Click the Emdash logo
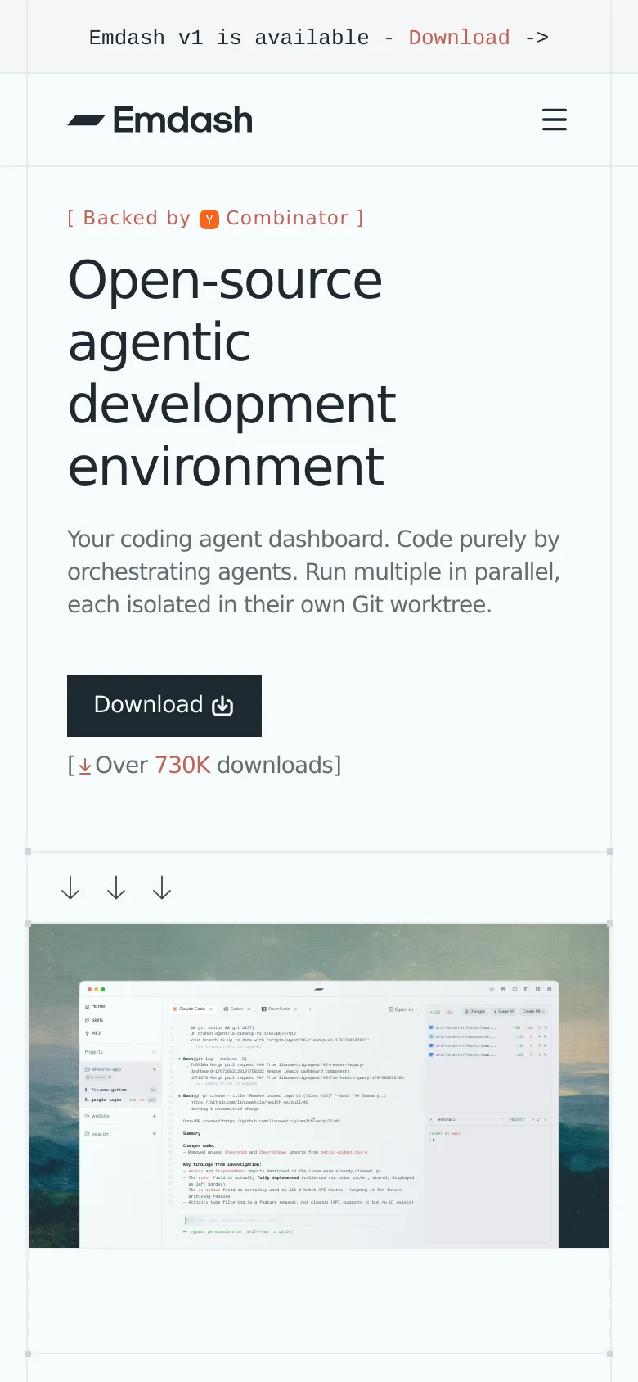 (160, 120)
